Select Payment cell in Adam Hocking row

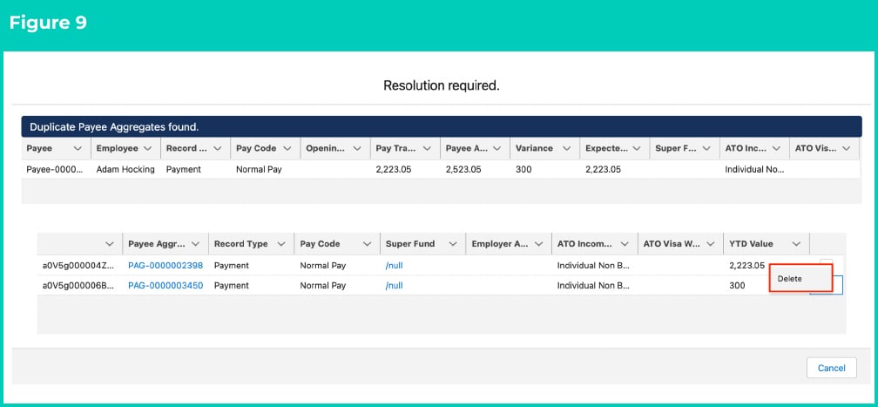[x=195, y=169]
